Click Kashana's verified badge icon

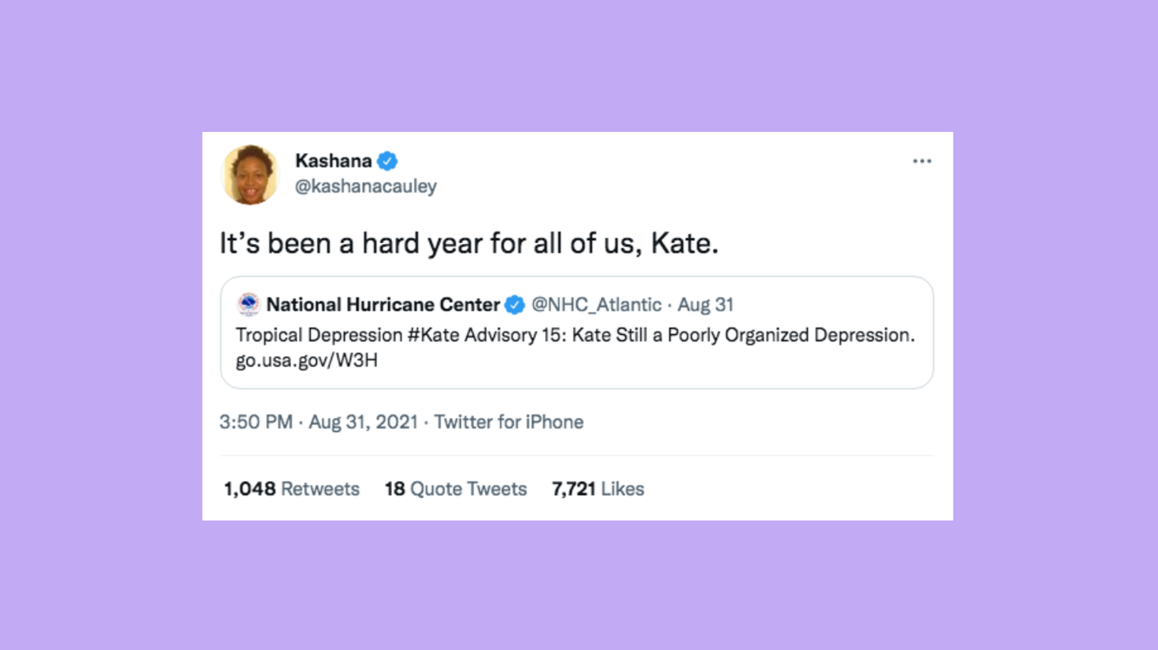(x=387, y=161)
